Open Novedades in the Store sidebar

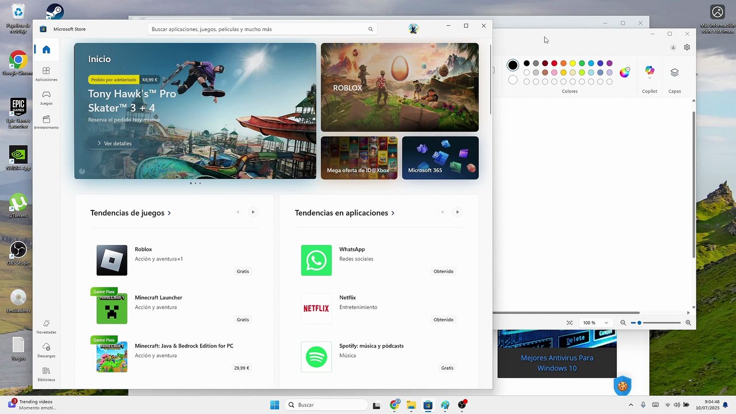click(x=46, y=327)
